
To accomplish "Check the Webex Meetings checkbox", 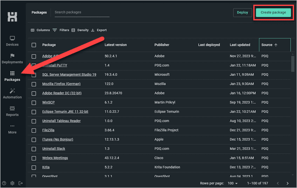I will [34, 158].
